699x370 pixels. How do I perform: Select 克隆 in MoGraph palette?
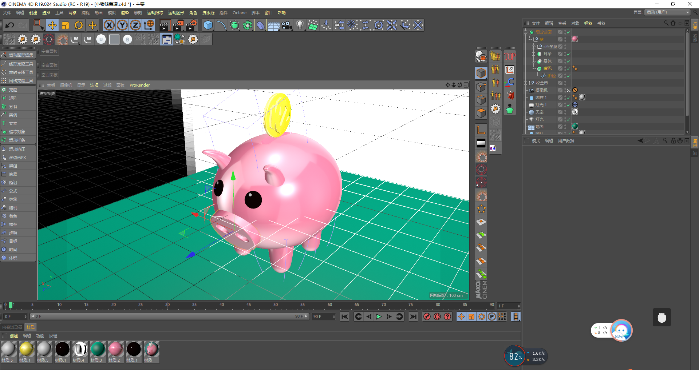click(x=18, y=90)
